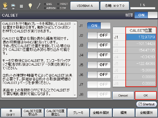Viewport: 158px width, 118px height.
Task: Enable the J2 axis toggle
Action: coord(99,35)
